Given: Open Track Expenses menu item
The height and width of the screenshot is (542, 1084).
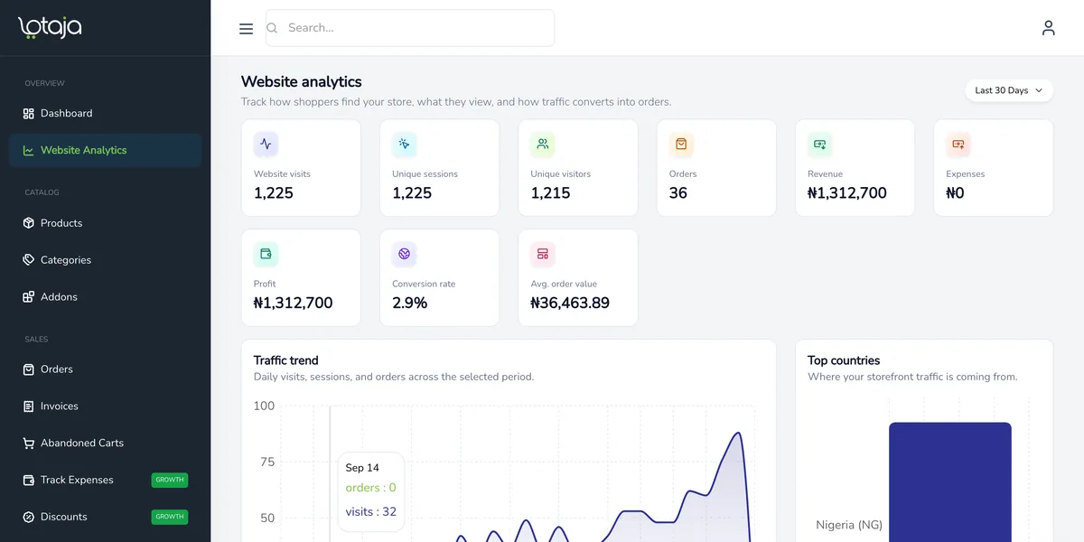Looking at the screenshot, I should (105, 481).
